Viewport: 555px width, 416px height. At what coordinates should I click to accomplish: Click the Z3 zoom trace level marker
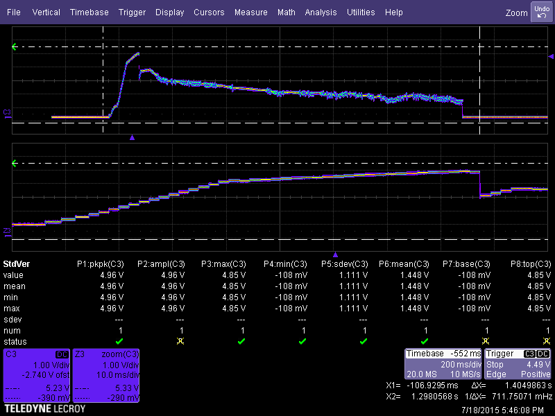point(8,231)
